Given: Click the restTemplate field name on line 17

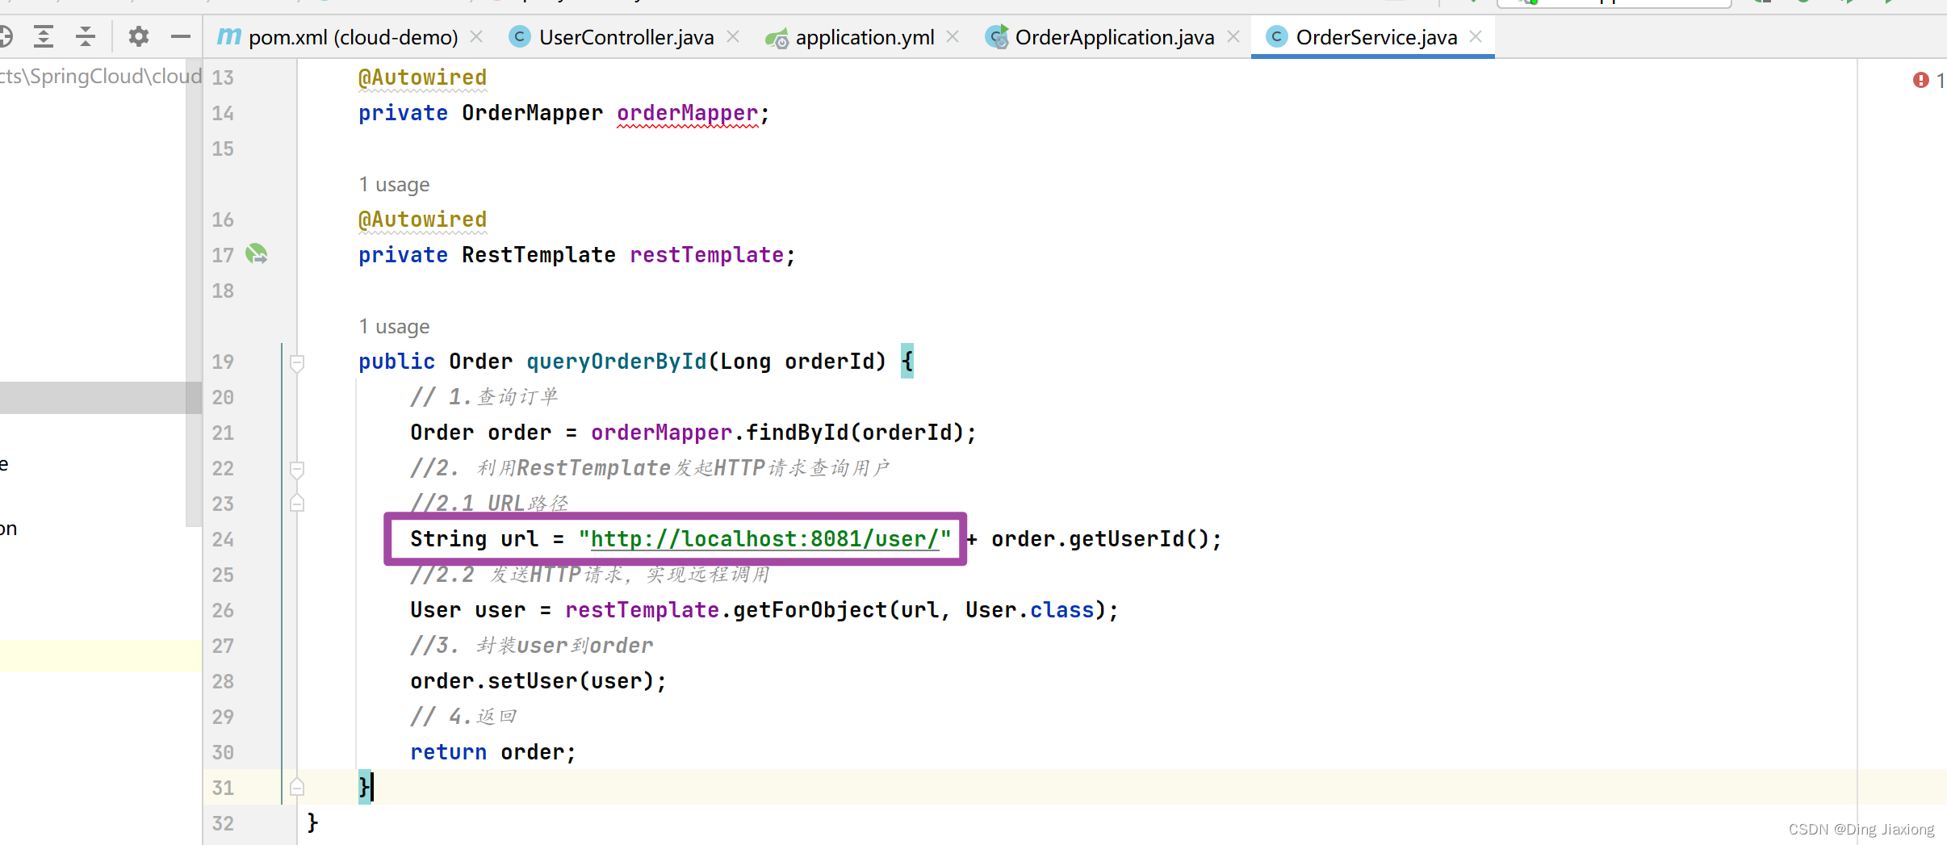Looking at the screenshot, I should [x=706, y=255].
